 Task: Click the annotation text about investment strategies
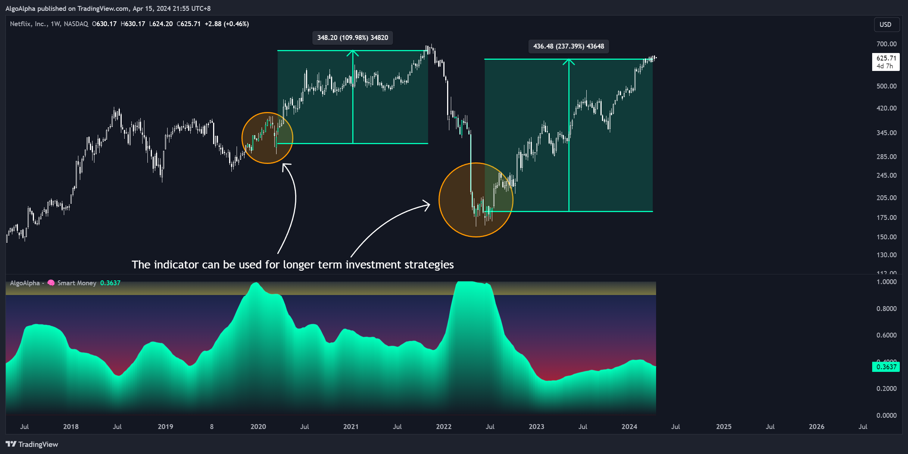click(x=293, y=265)
